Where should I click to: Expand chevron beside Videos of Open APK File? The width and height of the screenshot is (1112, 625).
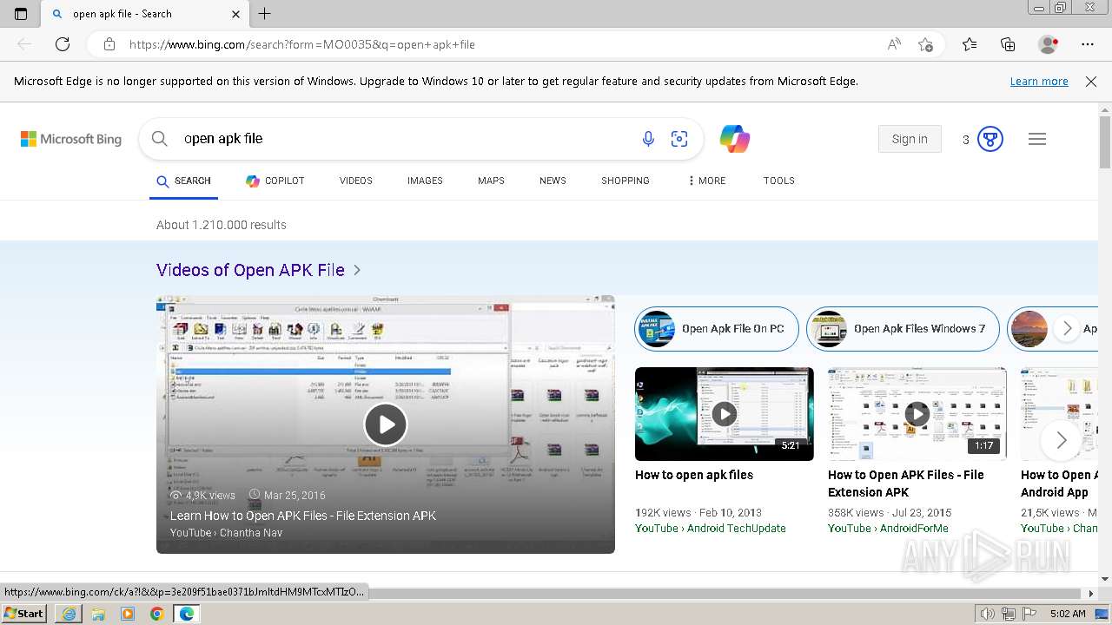point(357,270)
